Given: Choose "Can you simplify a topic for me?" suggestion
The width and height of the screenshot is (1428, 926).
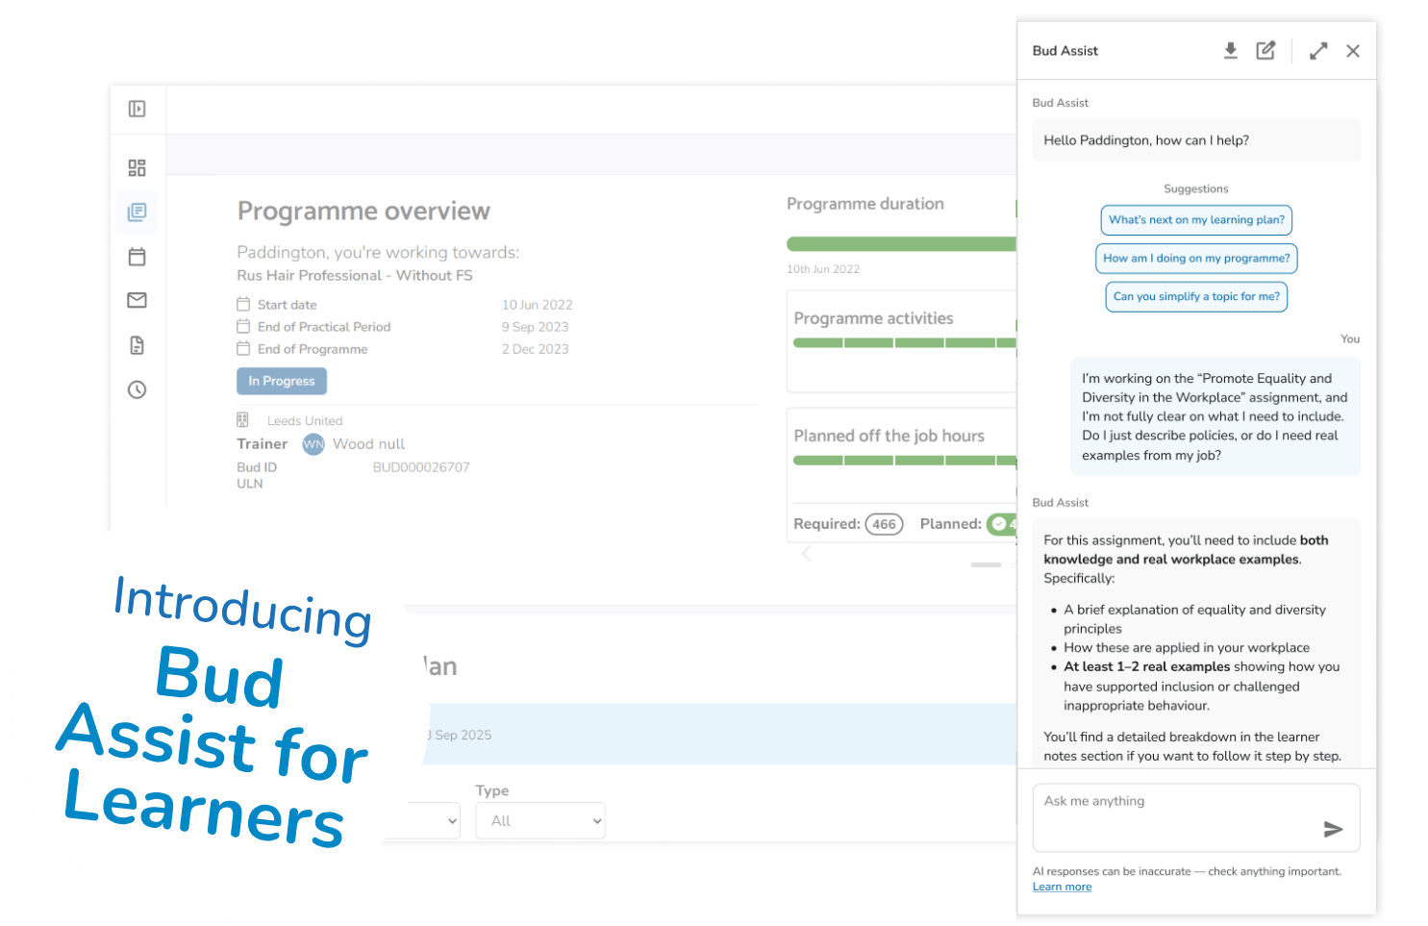Looking at the screenshot, I should 1196,297.
